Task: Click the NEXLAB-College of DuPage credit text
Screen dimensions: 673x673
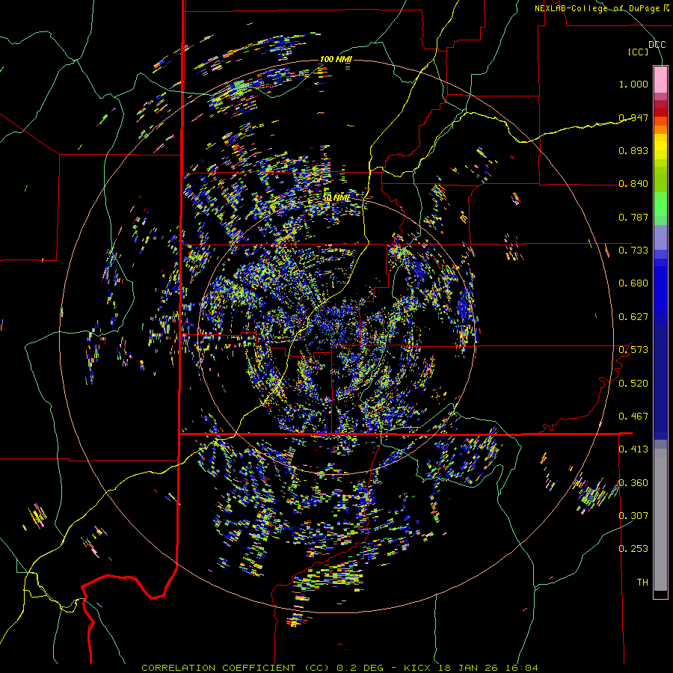Action: point(597,8)
